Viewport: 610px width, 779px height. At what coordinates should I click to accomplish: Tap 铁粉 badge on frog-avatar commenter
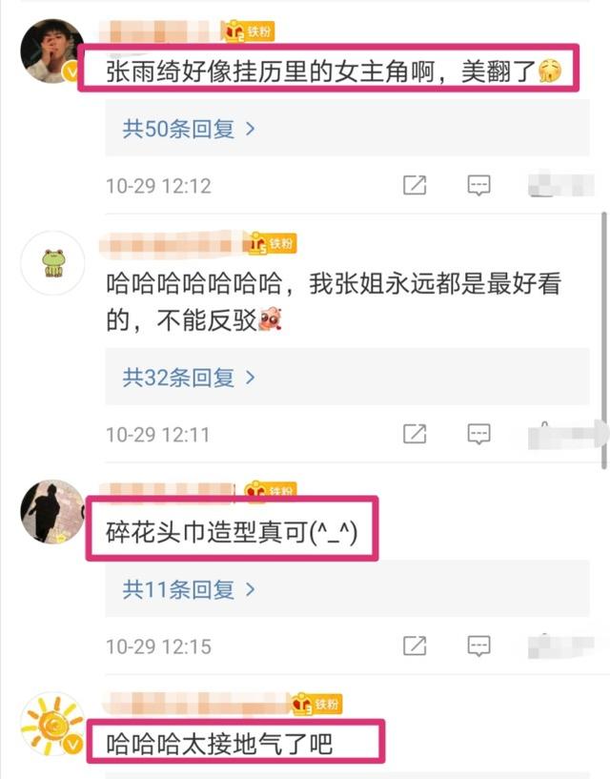click(271, 243)
